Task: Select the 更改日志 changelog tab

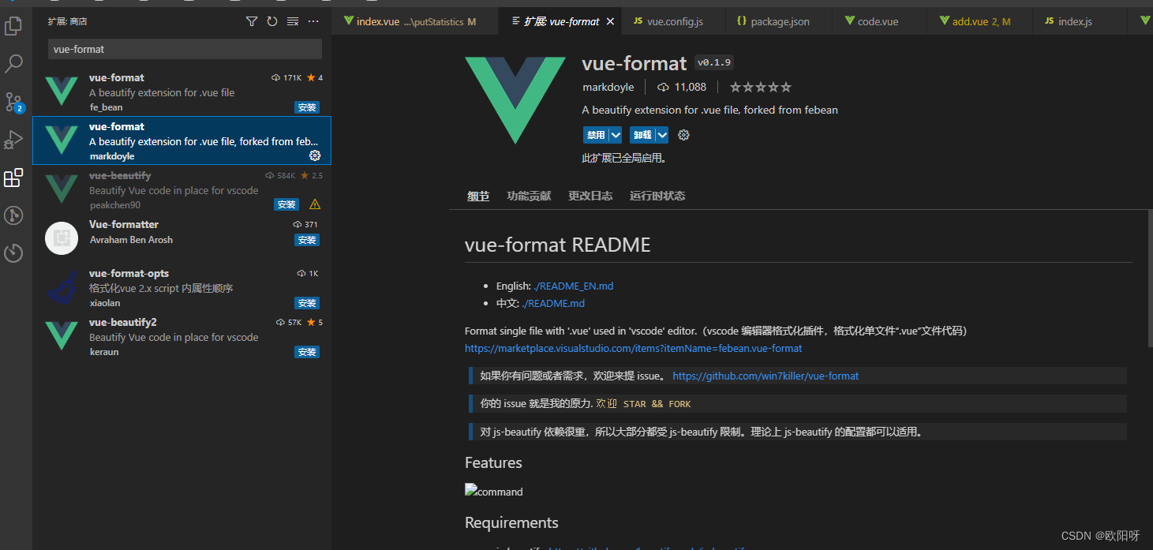Action: [x=590, y=196]
